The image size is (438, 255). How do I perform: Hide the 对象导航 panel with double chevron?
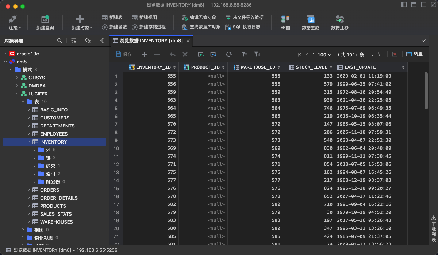pos(102,41)
